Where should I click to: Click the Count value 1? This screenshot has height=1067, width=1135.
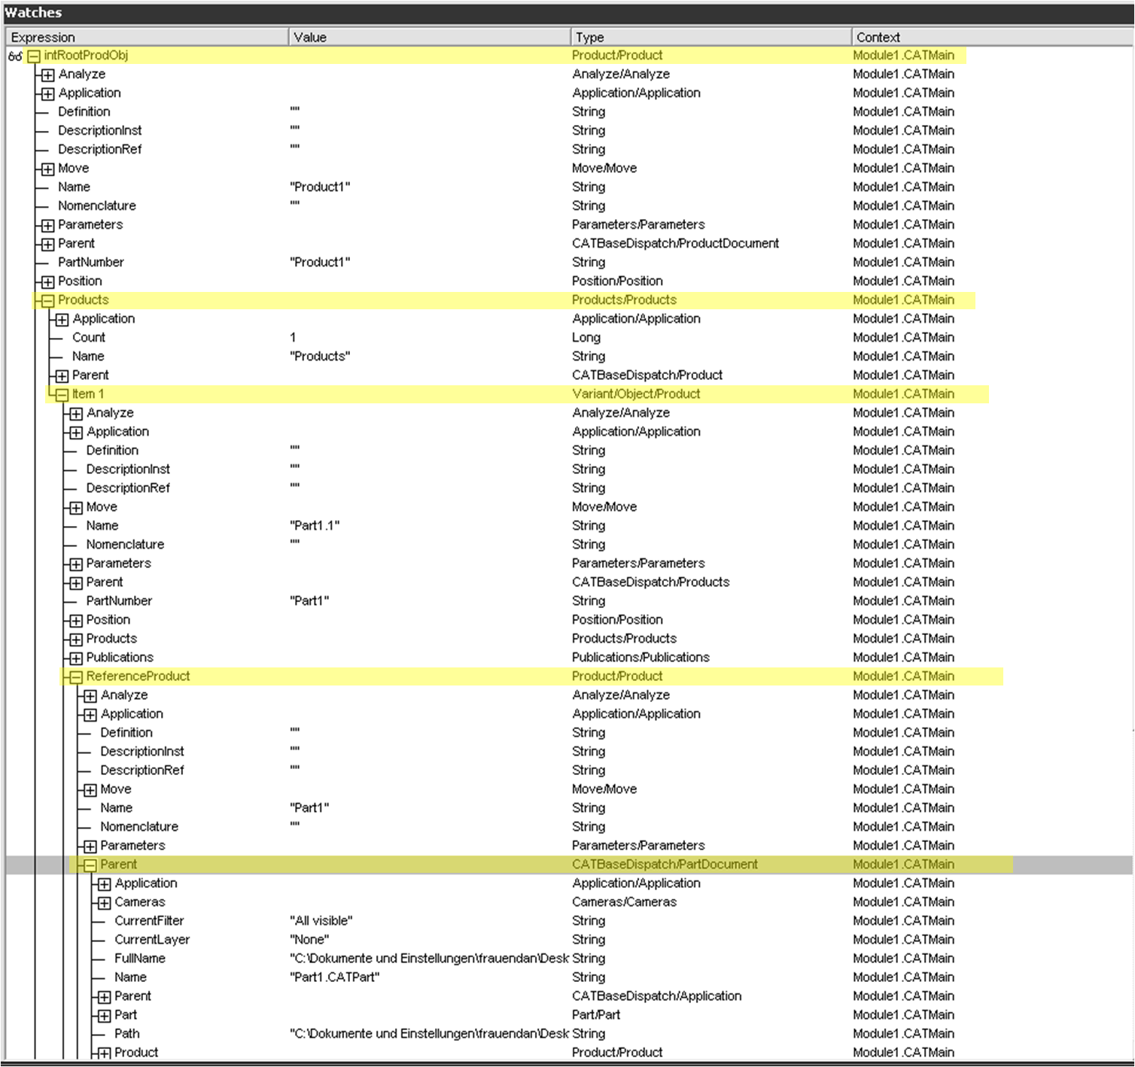tap(293, 337)
